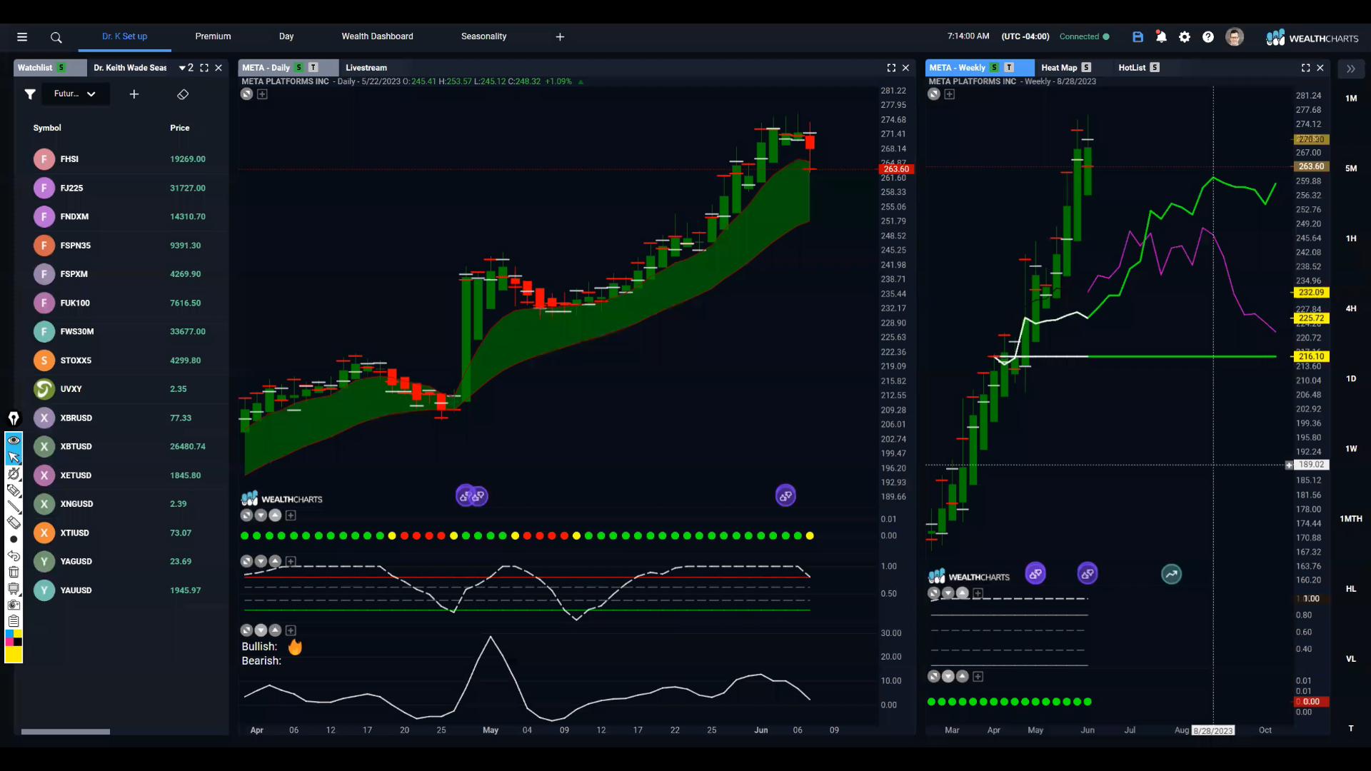Click the purple sentiment icon near May on weekly chart
The image size is (1371, 771).
[1035, 573]
